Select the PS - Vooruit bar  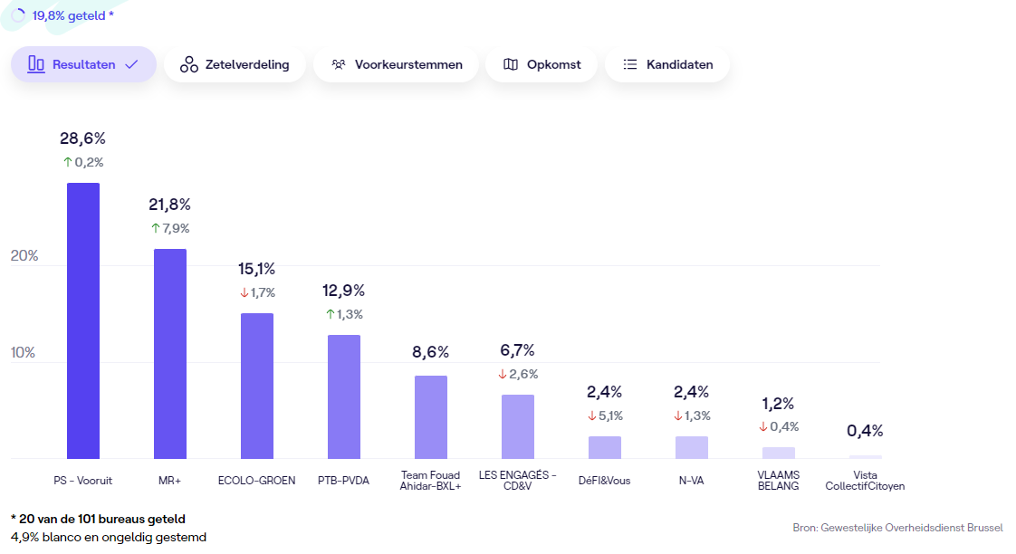point(83,321)
